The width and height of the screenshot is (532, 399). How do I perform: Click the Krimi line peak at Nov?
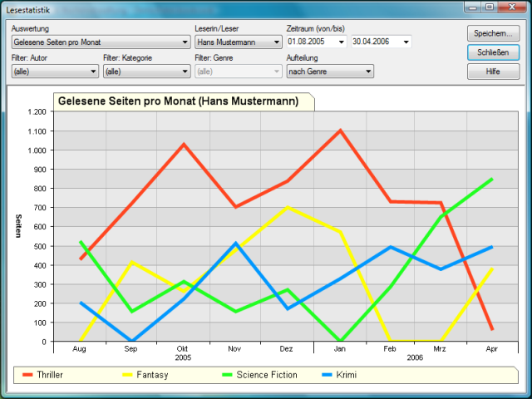tap(236, 244)
